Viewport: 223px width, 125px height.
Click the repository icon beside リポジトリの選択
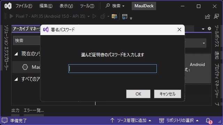[x=162, y=120]
